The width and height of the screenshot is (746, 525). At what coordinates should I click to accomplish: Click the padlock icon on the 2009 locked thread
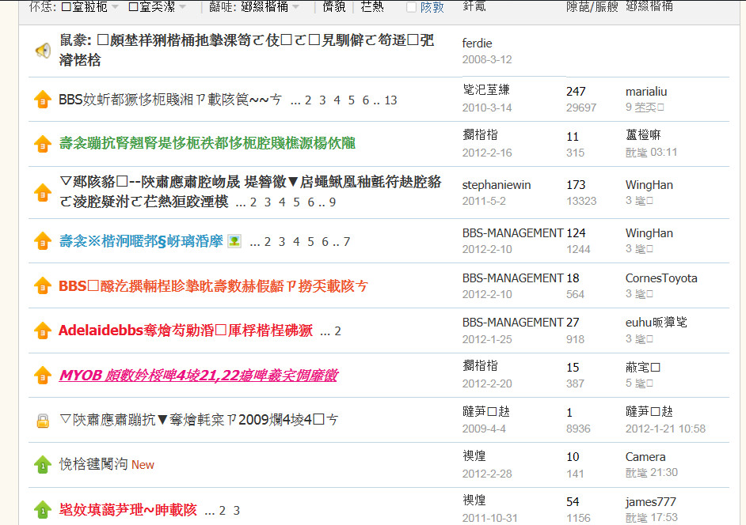click(43, 421)
